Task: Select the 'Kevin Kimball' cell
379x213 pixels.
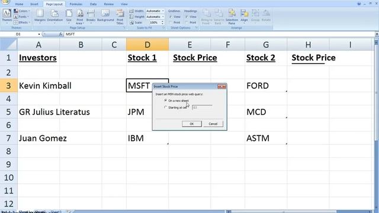Action: point(38,85)
